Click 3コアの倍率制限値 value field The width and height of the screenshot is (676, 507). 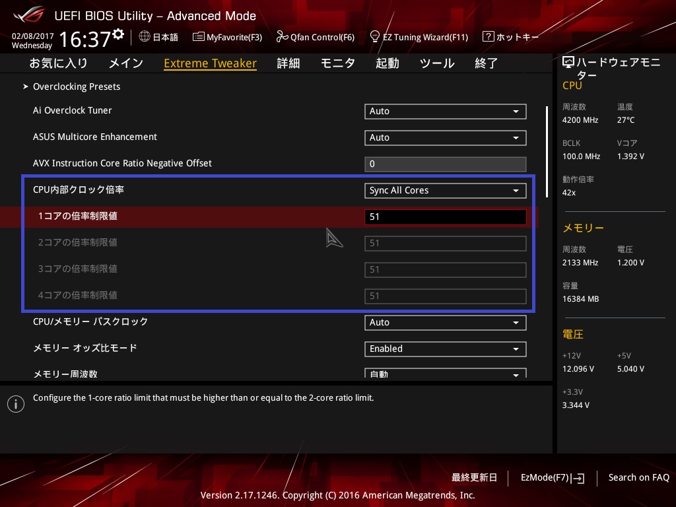[445, 269]
